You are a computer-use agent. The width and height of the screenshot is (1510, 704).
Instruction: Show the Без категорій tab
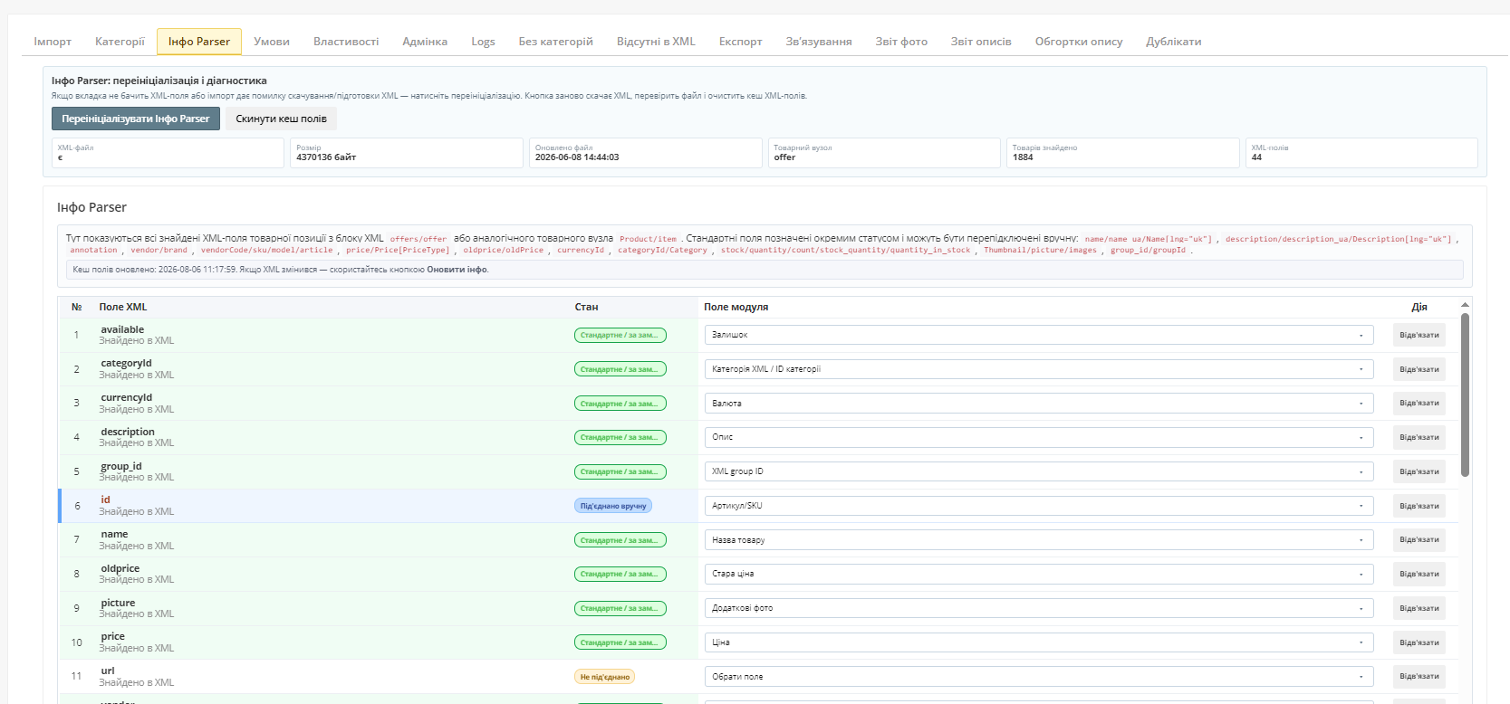tap(555, 42)
